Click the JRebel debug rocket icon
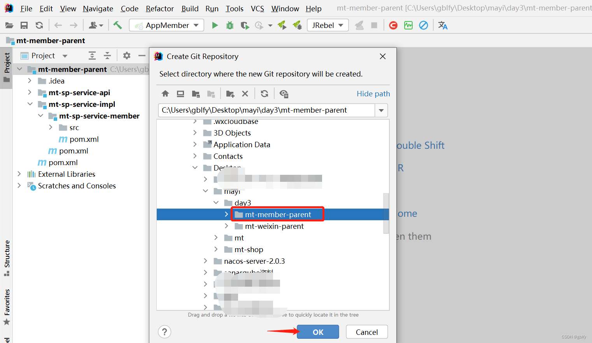The width and height of the screenshot is (592, 343). click(297, 25)
